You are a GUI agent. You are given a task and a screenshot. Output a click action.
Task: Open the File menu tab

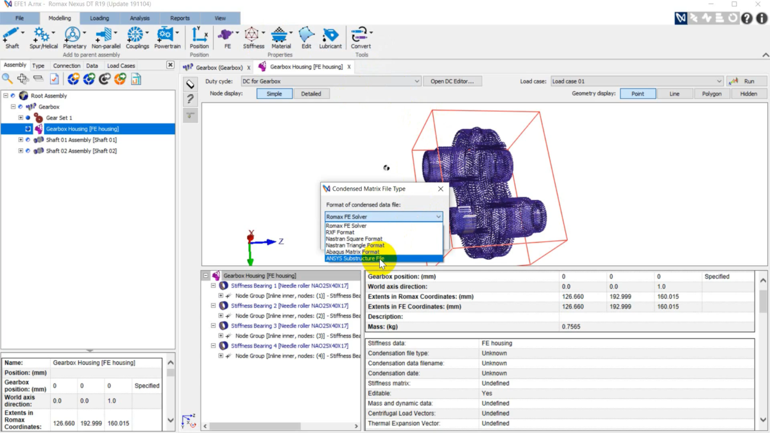(19, 18)
